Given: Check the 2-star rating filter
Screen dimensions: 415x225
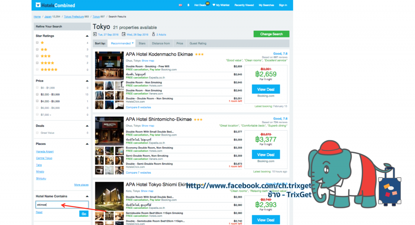Looking at the screenshot, I should point(37,49).
